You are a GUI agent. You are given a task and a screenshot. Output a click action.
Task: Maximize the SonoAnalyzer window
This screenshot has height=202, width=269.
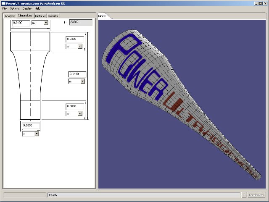(261, 3)
